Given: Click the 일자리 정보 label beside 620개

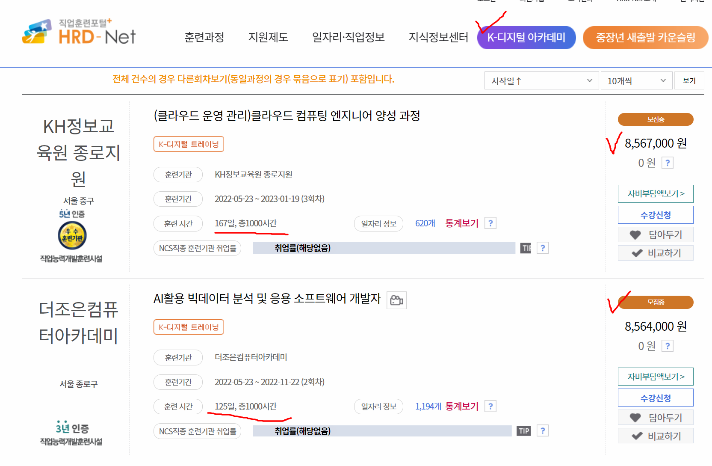Looking at the screenshot, I should tap(378, 223).
